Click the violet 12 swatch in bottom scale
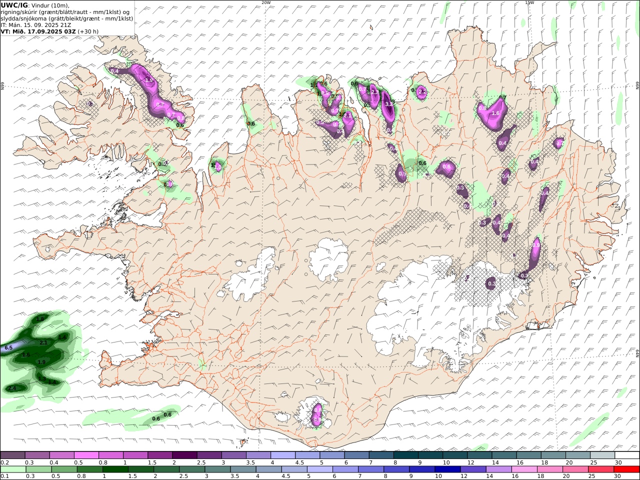The height and width of the screenshot is (480, 640). 473,469
